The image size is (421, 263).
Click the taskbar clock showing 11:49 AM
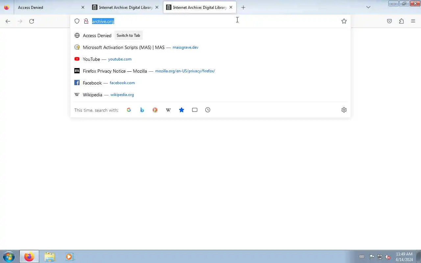click(405, 257)
